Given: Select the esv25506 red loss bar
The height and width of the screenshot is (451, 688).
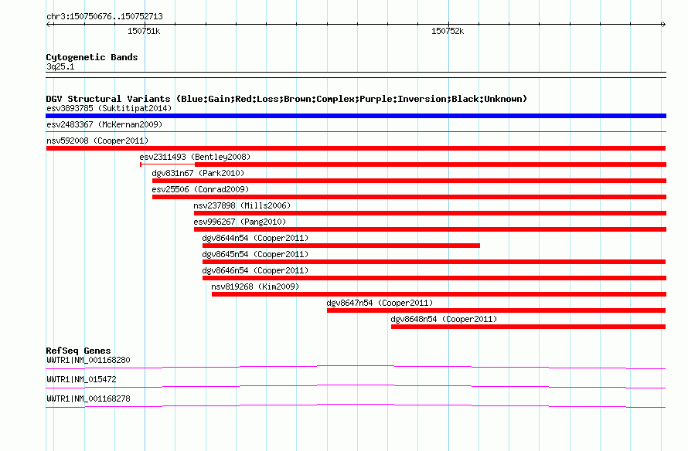Looking at the screenshot, I should [x=409, y=197].
